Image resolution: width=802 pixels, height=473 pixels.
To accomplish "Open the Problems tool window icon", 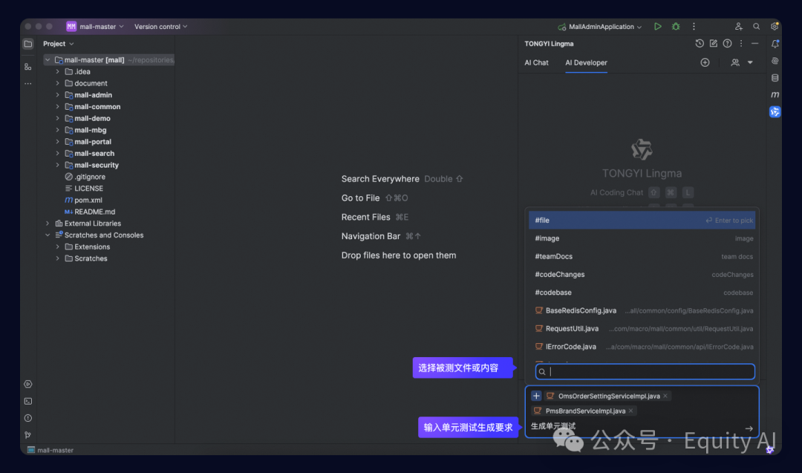I will (28, 418).
